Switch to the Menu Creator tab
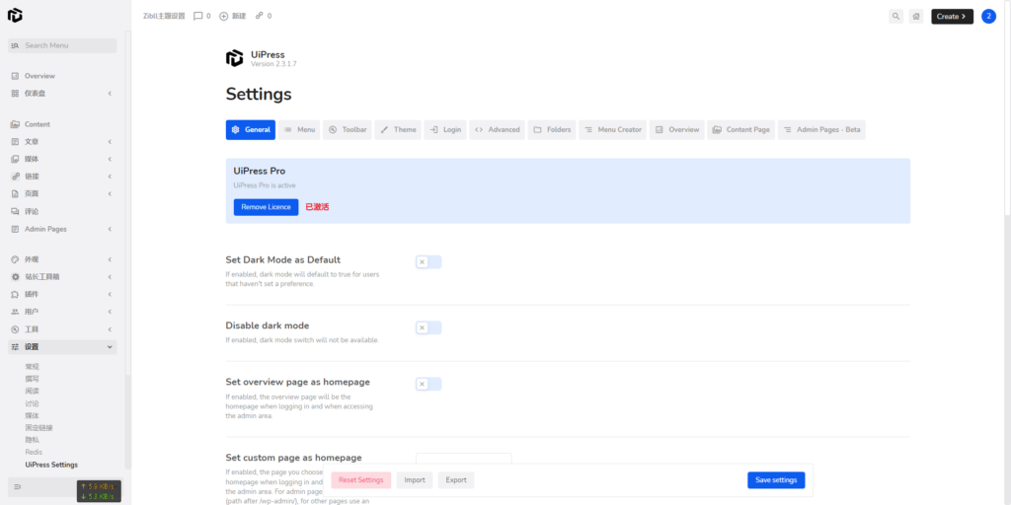The height and width of the screenshot is (505, 1011). pyautogui.click(x=612, y=129)
